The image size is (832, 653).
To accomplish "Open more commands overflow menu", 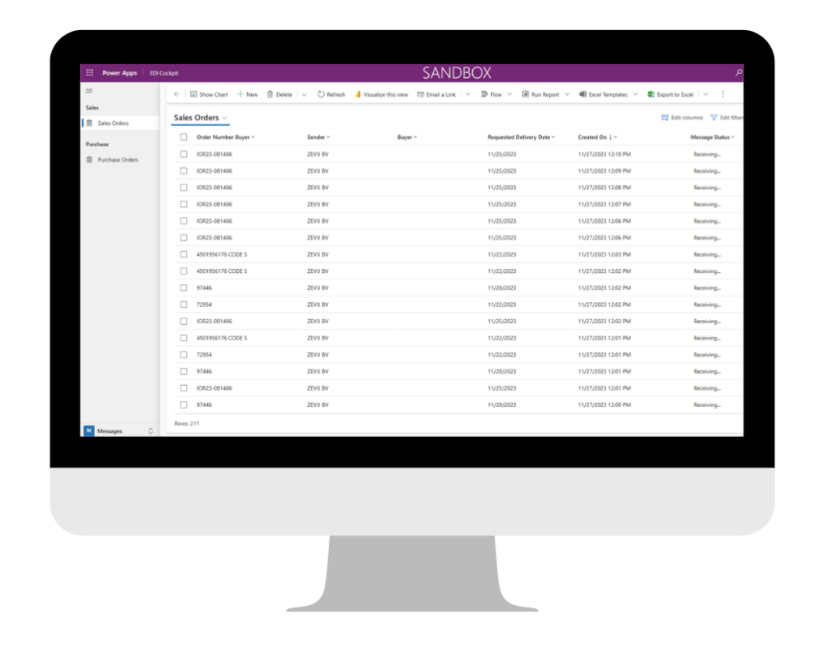I will tap(723, 94).
